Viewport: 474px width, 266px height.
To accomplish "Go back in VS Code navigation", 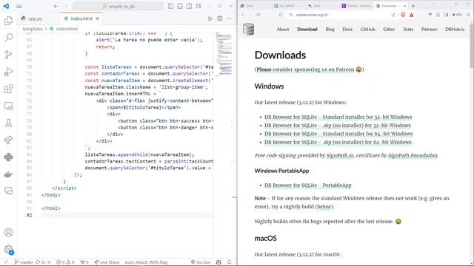I will 56,6.
